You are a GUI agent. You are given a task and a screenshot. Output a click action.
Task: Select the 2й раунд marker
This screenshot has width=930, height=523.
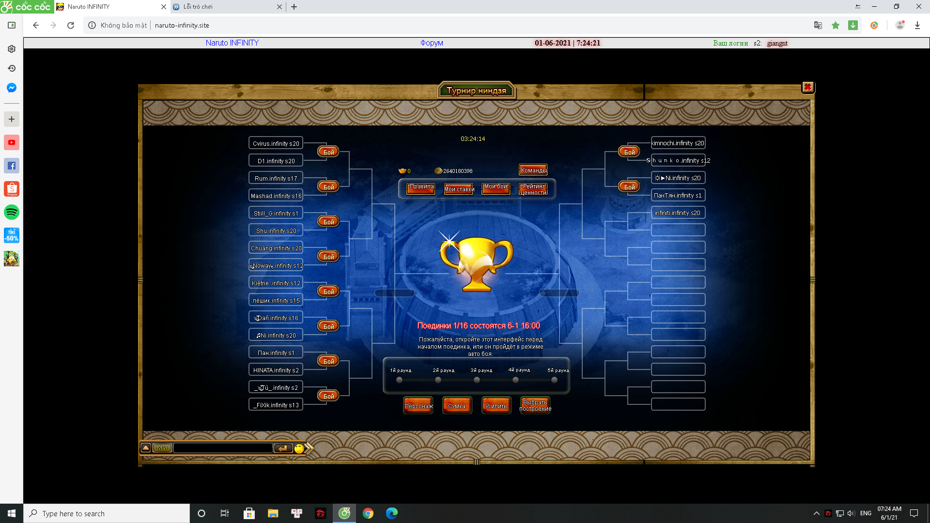tap(438, 380)
